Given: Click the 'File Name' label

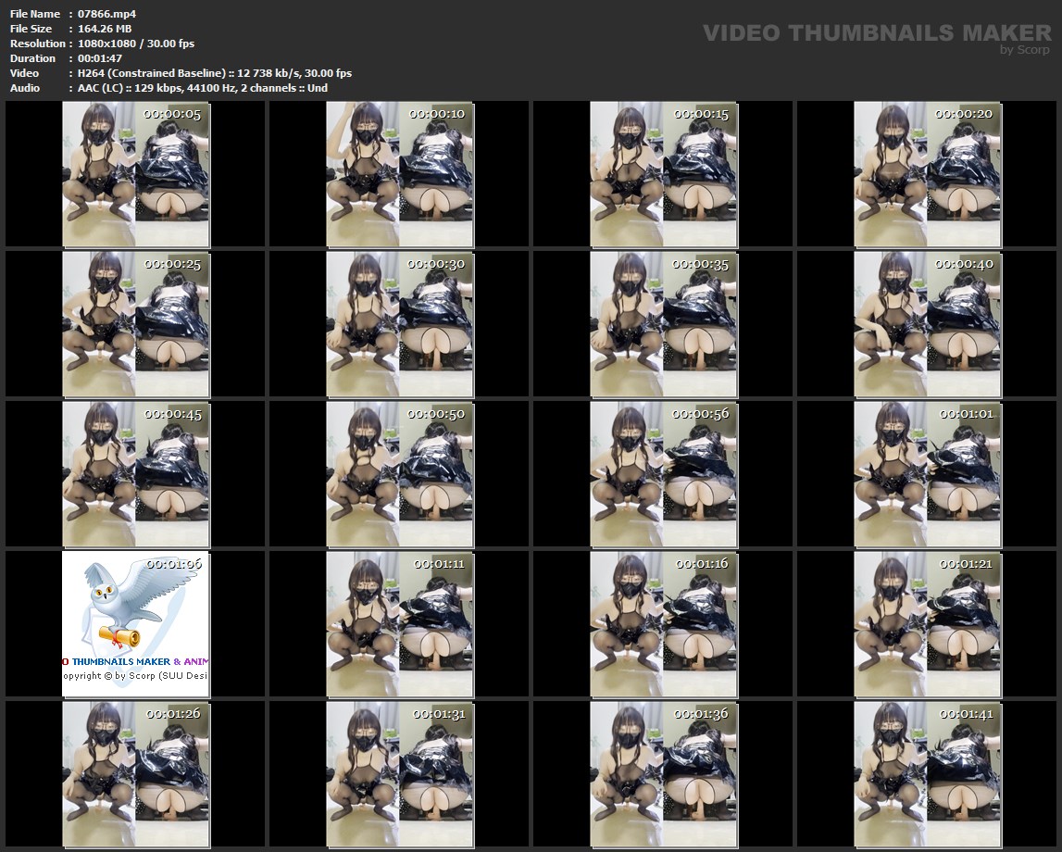Looking at the screenshot, I should coord(34,14).
